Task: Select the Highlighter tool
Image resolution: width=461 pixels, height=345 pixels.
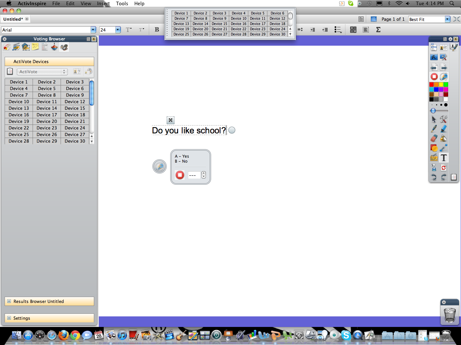Action: [x=444, y=129]
